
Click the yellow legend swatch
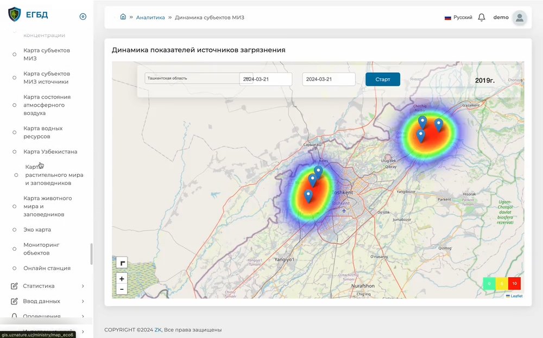[x=501, y=283]
